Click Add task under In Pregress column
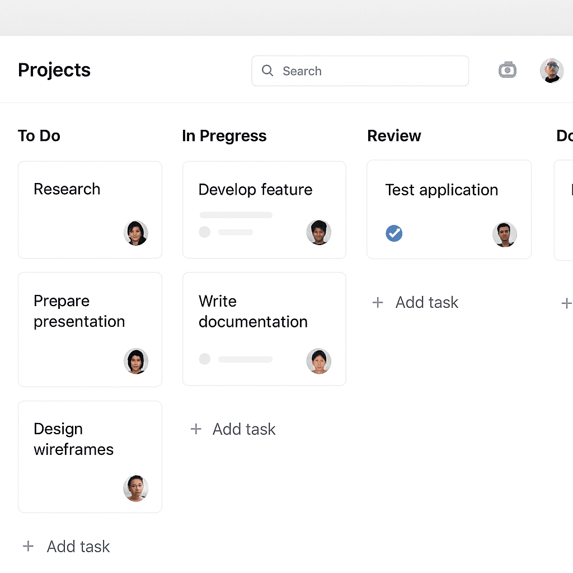This screenshot has height=573, width=573. [233, 429]
